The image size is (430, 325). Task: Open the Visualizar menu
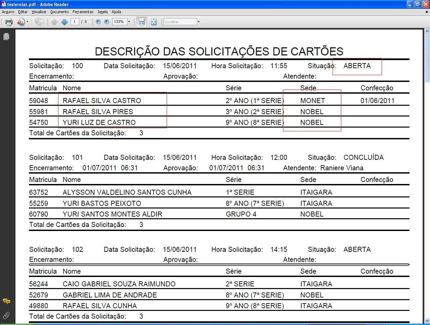click(x=39, y=12)
